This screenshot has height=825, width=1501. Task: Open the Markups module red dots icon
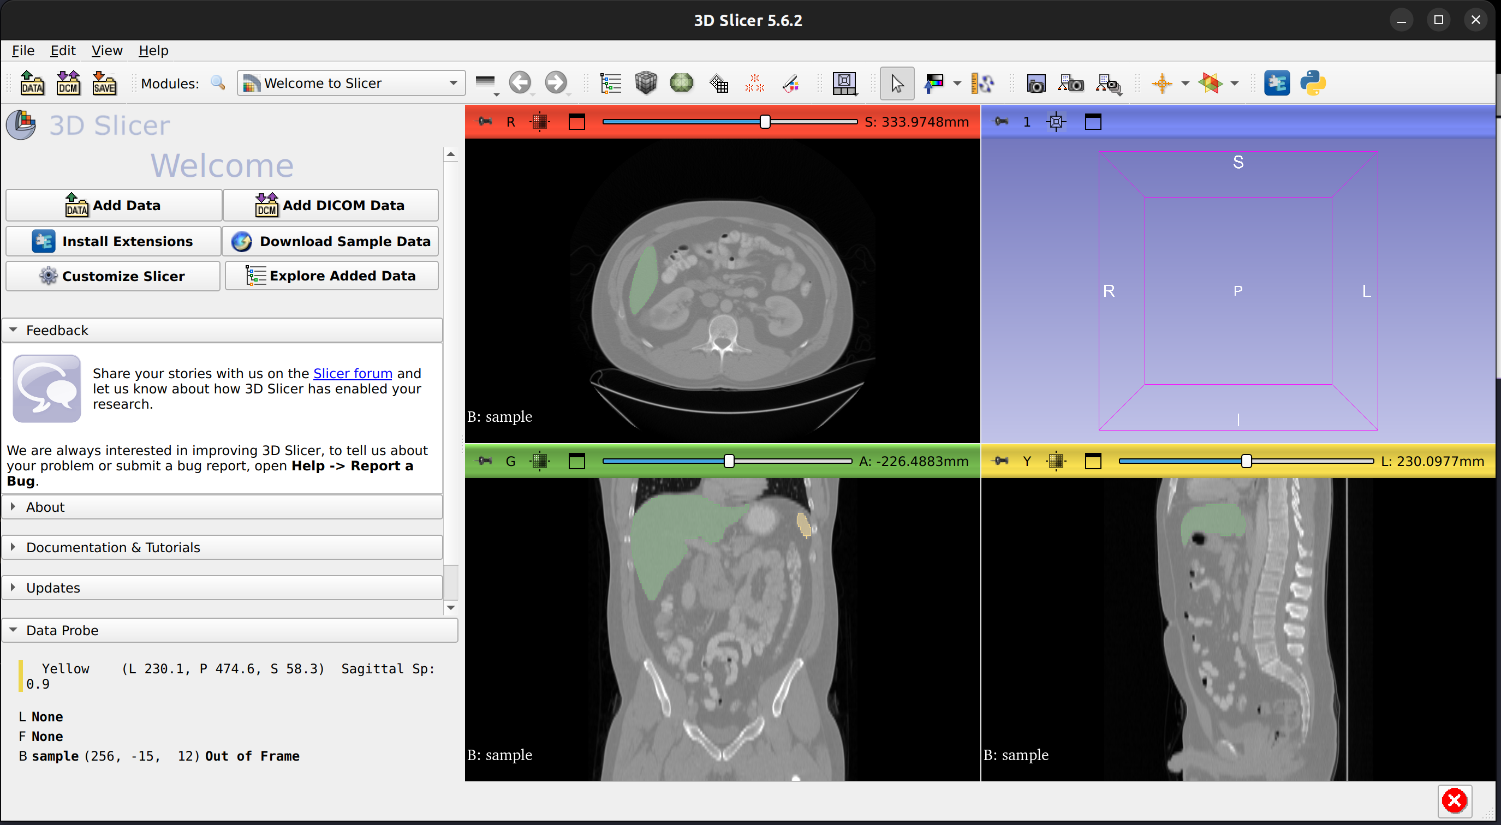(x=754, y=83)
